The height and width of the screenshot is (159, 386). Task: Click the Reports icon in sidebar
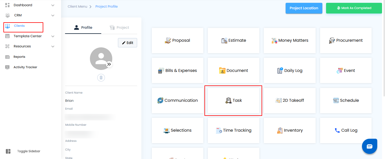[8, 57]
